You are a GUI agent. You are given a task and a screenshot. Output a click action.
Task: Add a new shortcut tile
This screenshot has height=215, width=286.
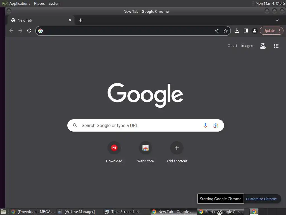click(177, 152)
